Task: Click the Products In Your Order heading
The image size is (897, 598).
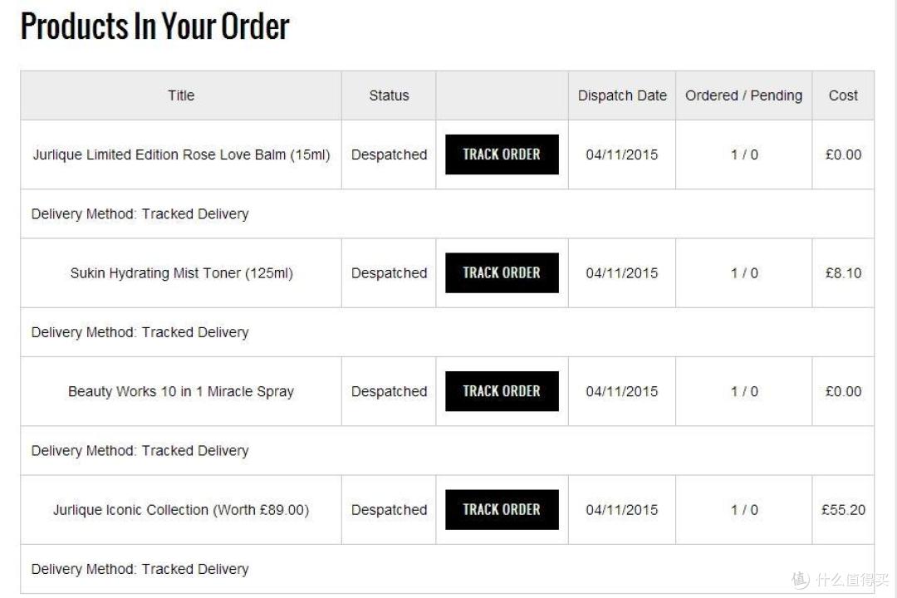Action: tap(154, 27)
